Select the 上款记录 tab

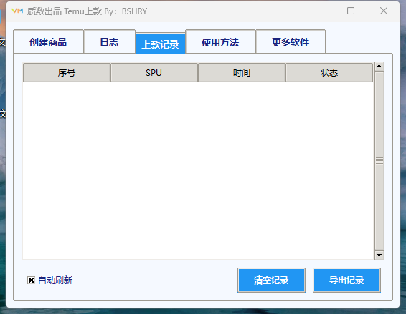point(161,44)
